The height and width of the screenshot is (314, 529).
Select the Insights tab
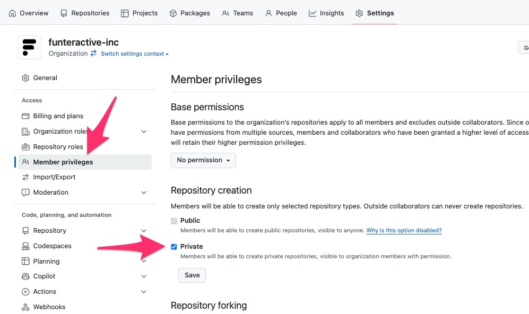coord(326,13)
